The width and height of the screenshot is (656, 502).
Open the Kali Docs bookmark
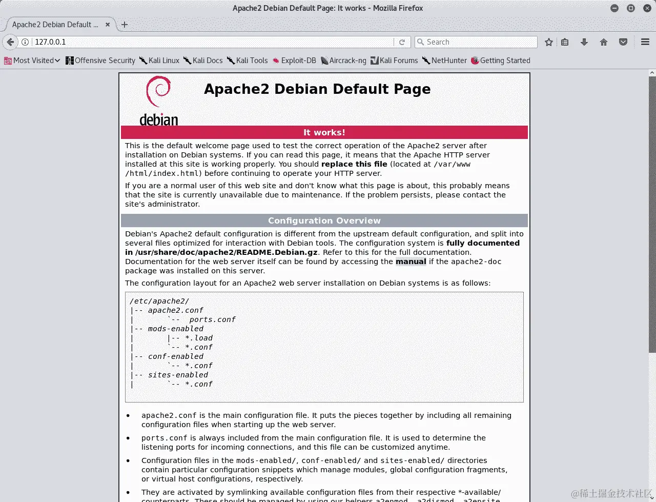click(203, 61)
